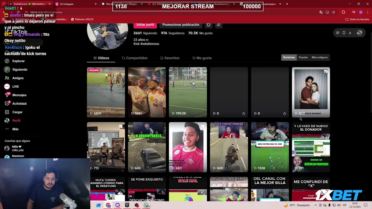The width and height of the screenshot is (372, 209).
Task: Open the Mufe a la crema video
Action: (229, 189)
